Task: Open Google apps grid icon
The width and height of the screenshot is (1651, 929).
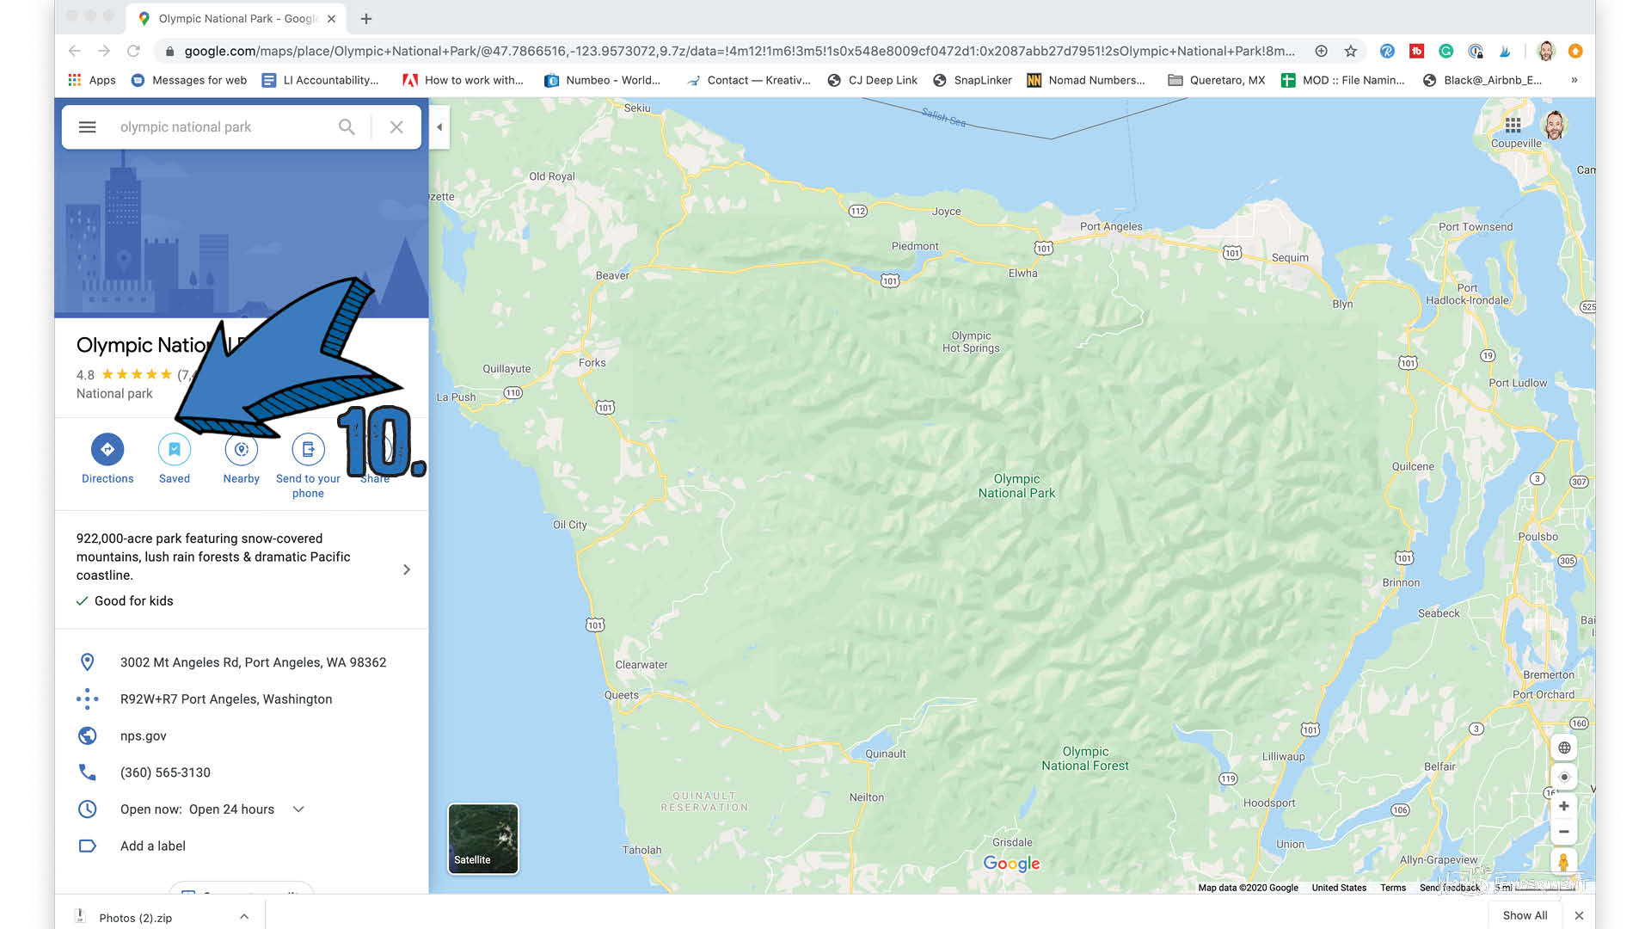Action: pyautogui.click(x=1513, y=126)
